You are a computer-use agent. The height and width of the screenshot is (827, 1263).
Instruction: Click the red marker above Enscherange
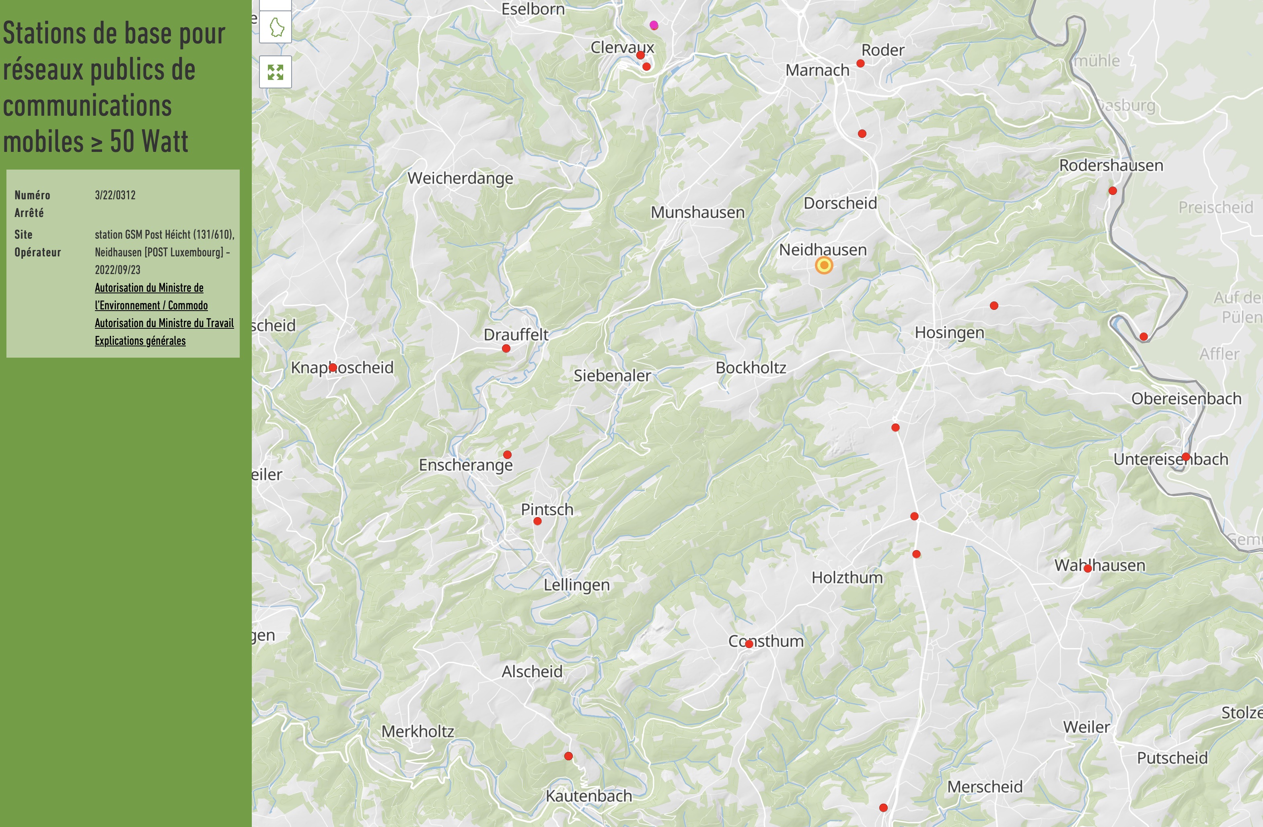pos(507,454)
